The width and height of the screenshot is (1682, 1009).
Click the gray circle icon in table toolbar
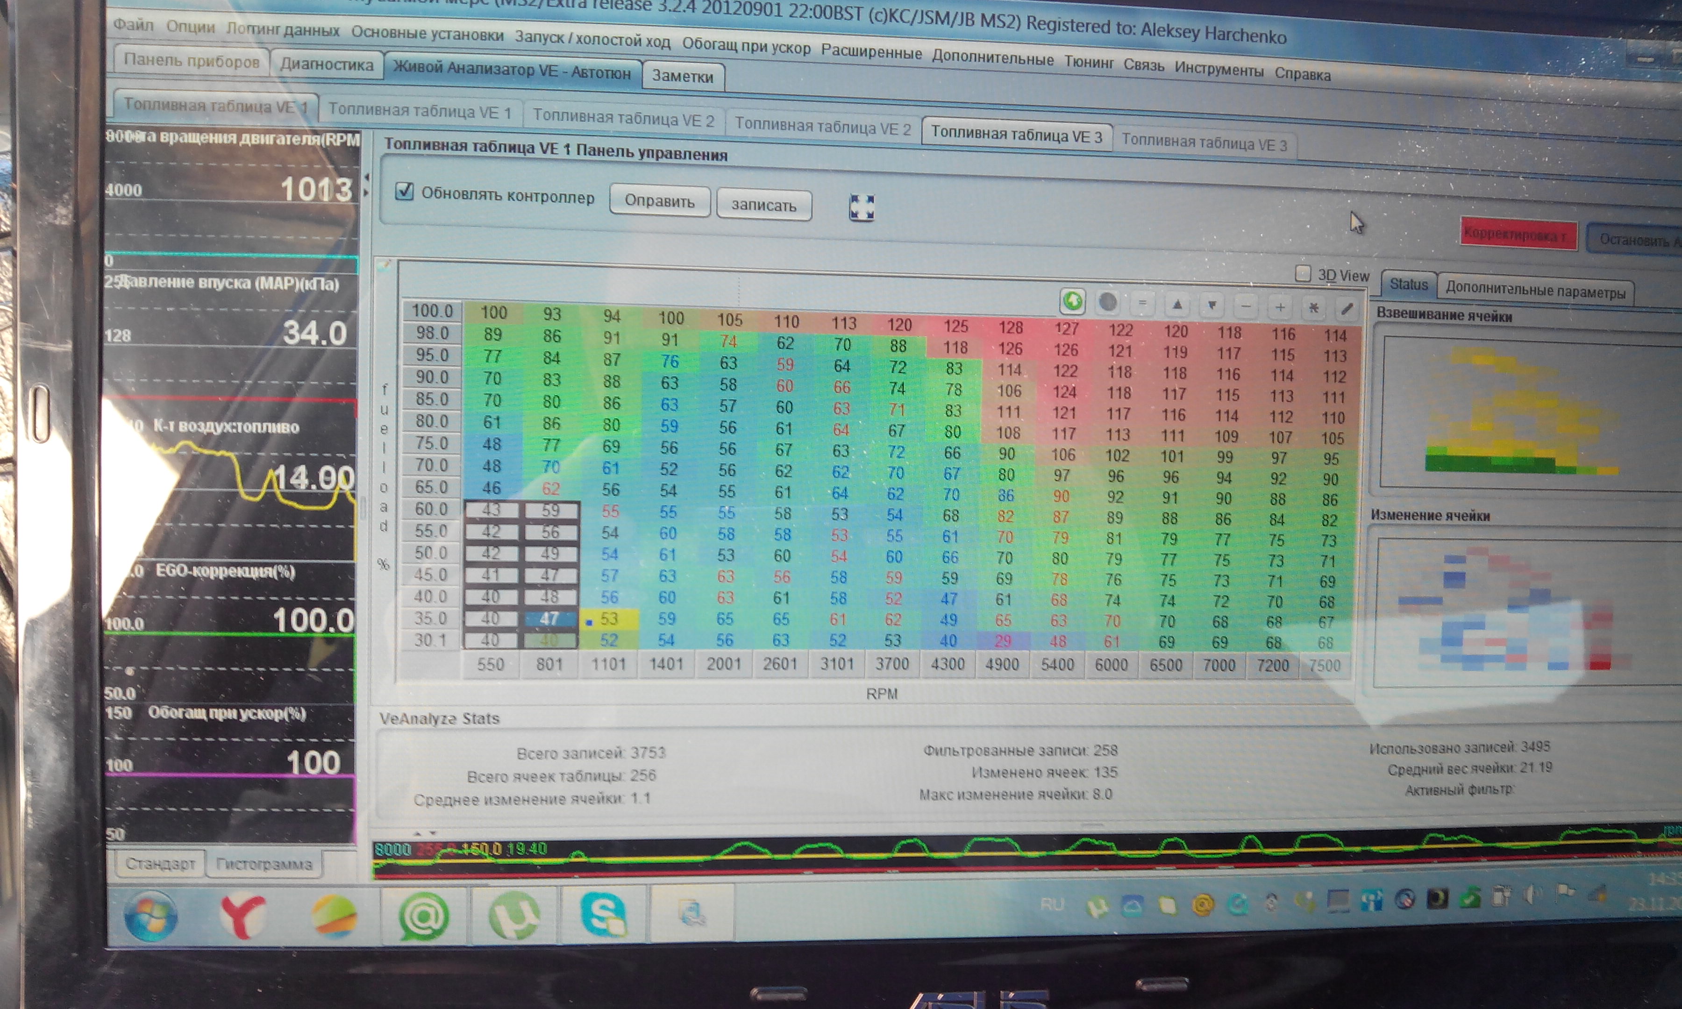pos(1107,302)
